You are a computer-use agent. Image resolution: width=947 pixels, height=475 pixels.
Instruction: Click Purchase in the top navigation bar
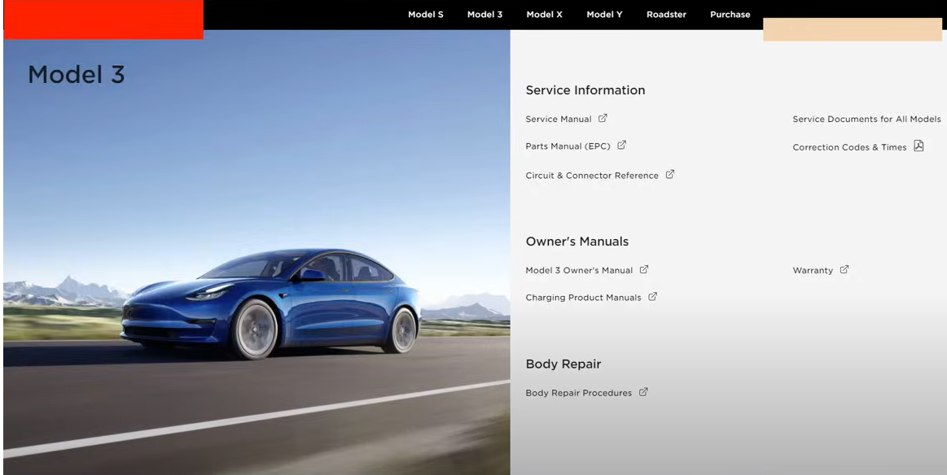pos(730,15)
